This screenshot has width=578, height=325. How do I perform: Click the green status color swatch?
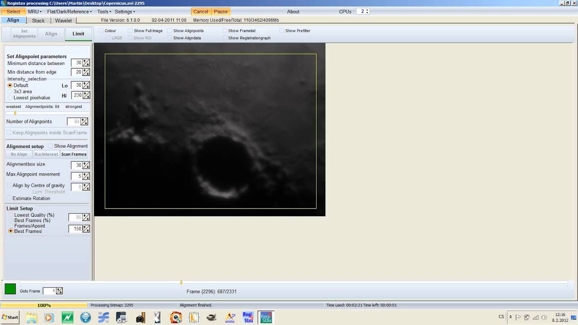click(x=10, y=289)
